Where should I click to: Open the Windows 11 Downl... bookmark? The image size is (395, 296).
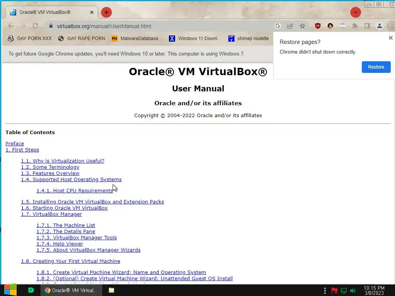195,39
